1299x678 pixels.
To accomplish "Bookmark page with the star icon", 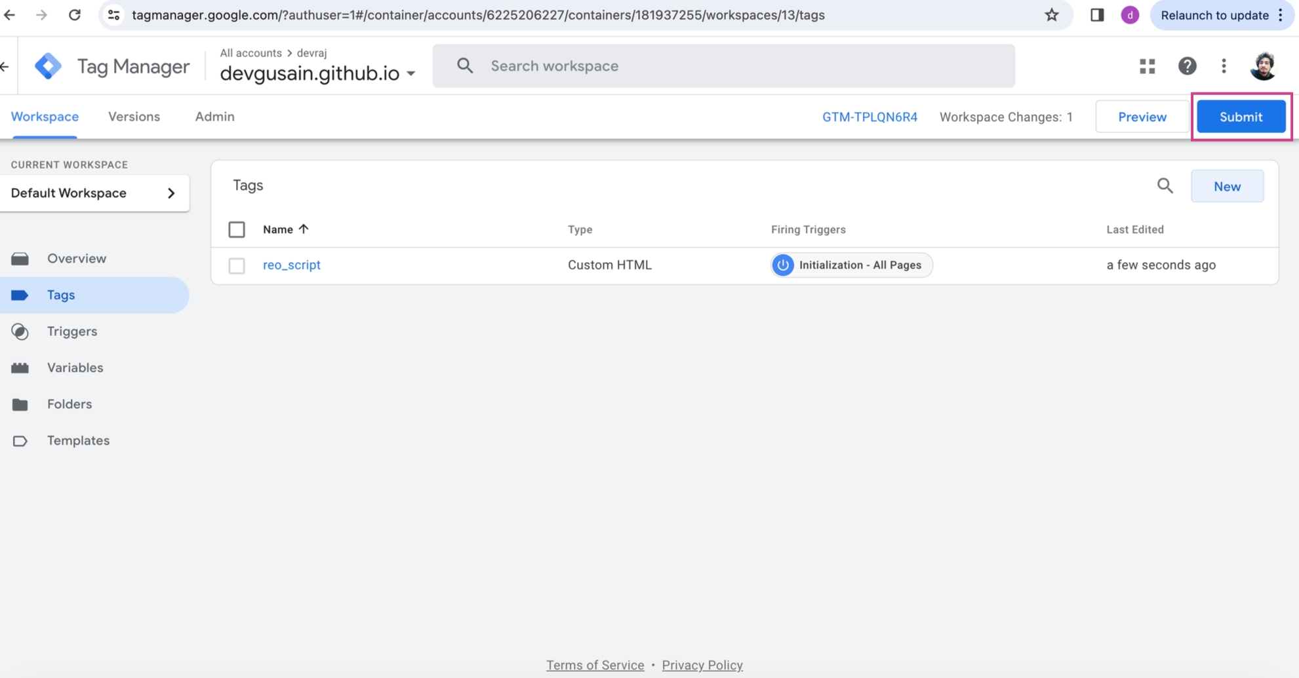I will [x=1052, y=15].
